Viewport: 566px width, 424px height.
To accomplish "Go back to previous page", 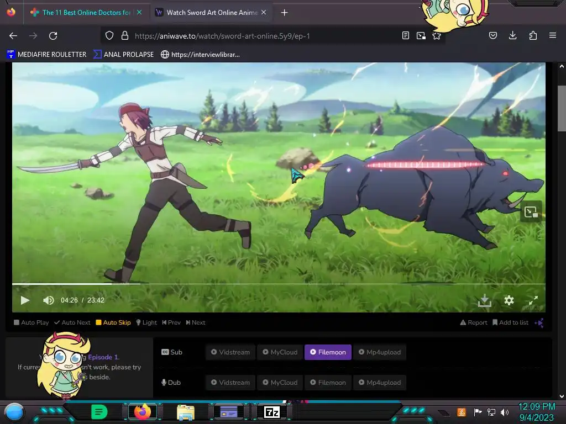I will click(13, 36).
